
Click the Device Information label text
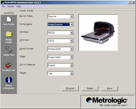[9, 87]
